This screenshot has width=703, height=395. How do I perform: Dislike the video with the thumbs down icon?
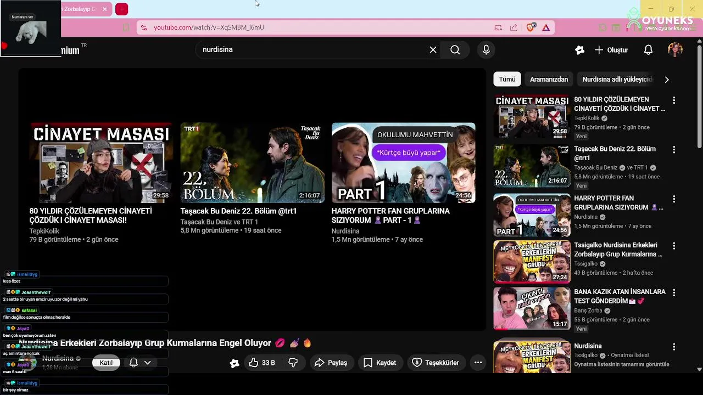tap(293, 363)
